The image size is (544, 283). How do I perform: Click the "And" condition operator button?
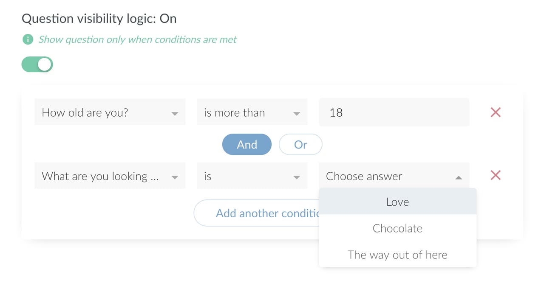246,144
